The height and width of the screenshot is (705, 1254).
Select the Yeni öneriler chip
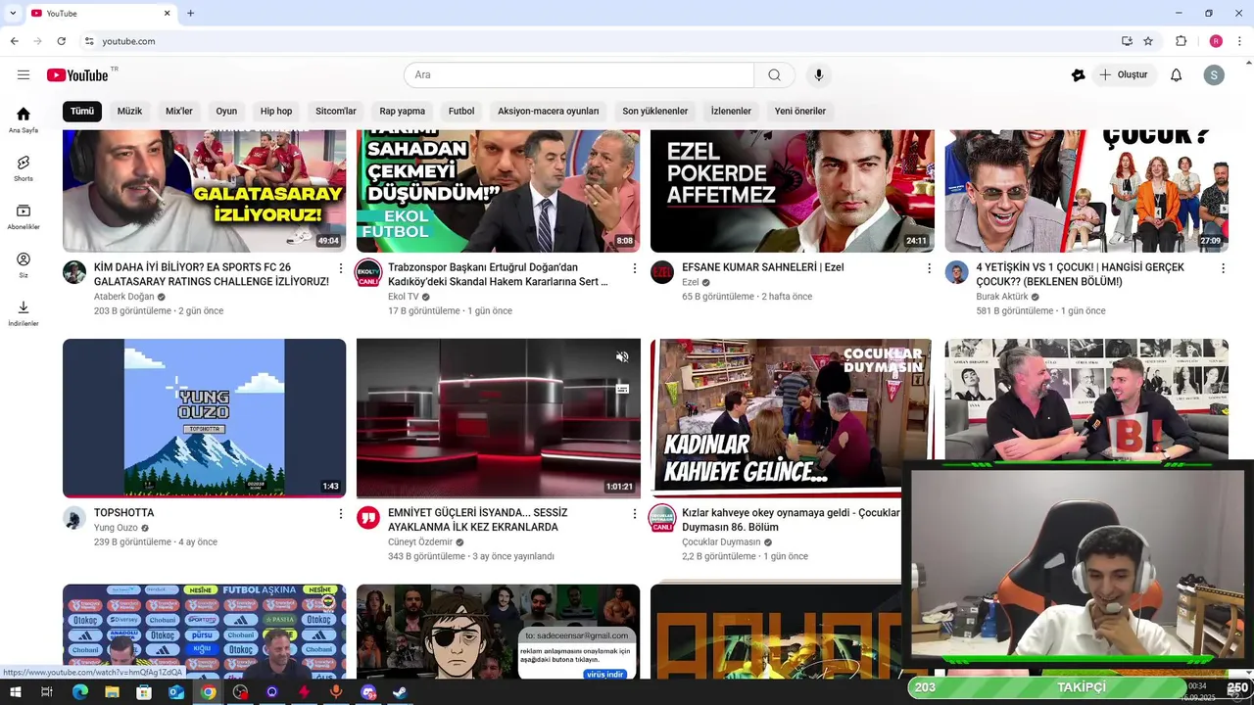[800, 112]
